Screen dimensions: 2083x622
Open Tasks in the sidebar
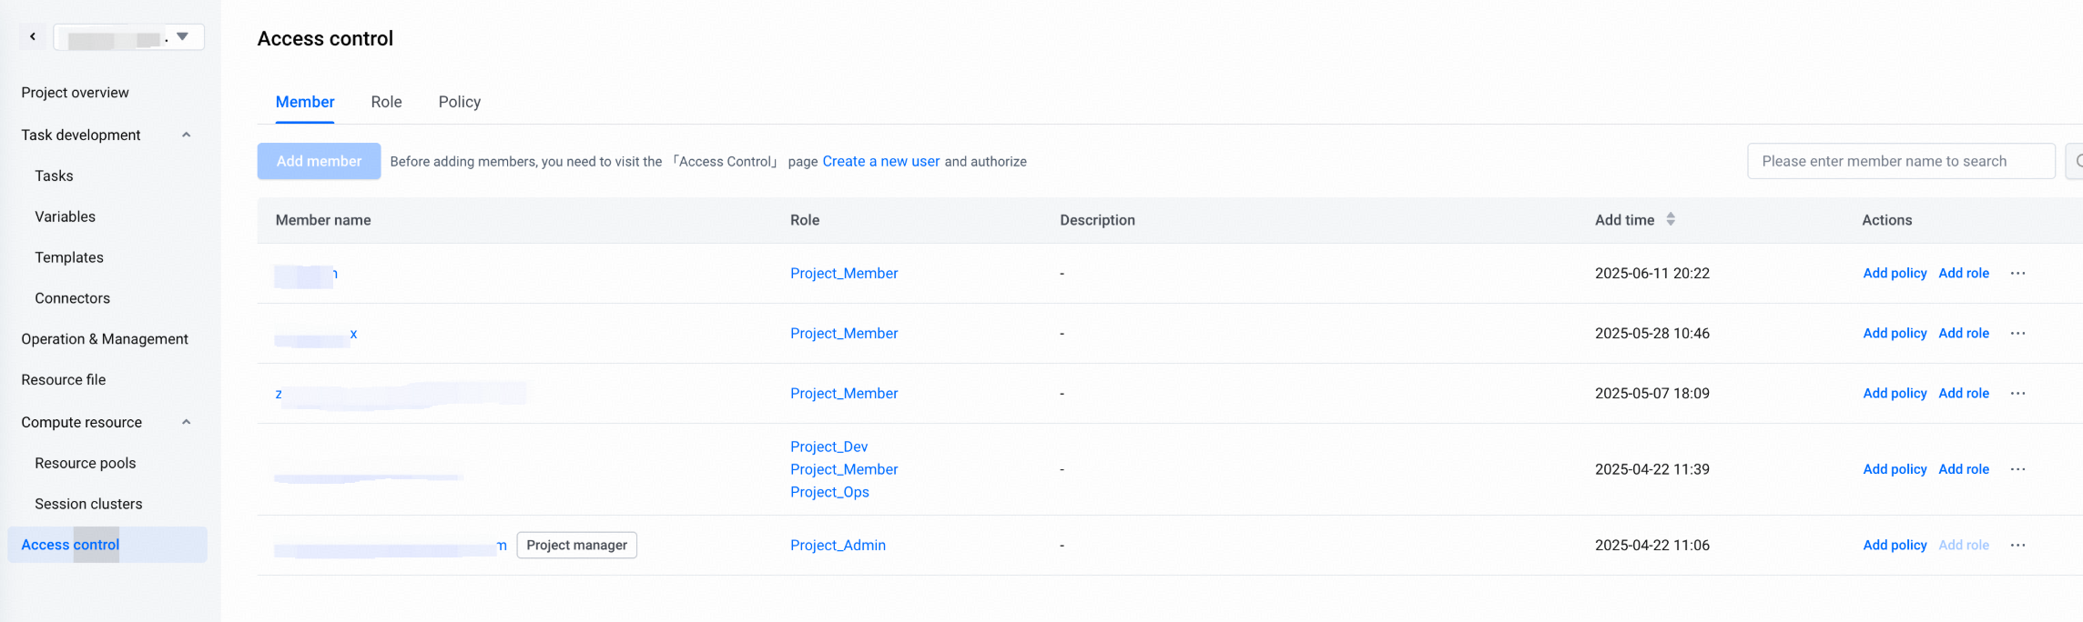(54, 176)
